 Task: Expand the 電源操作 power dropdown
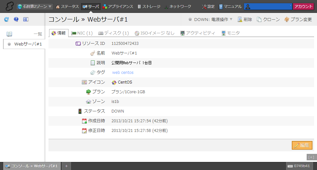[213, 19]
